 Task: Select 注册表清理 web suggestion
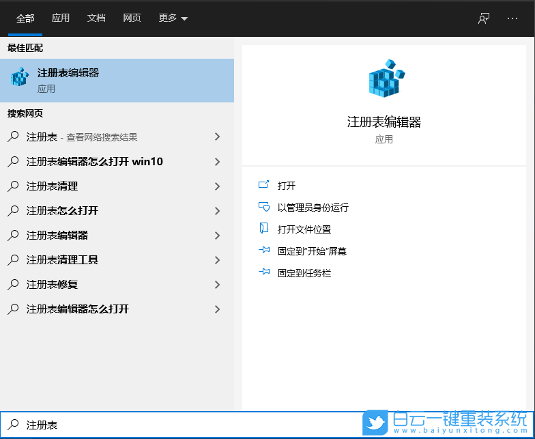click(x=117, y=186)
